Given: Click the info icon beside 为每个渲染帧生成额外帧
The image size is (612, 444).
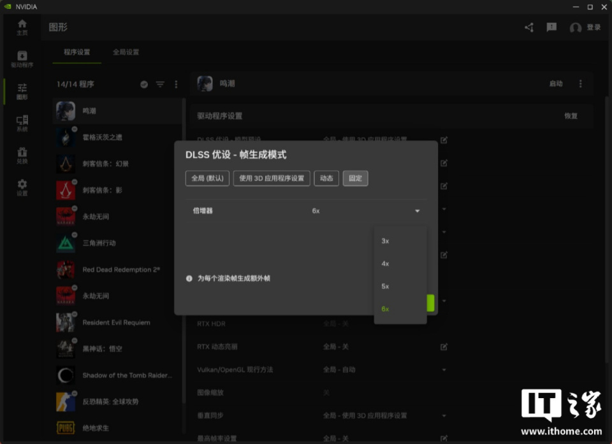Looking at the screenshot, I should point(189,278).
